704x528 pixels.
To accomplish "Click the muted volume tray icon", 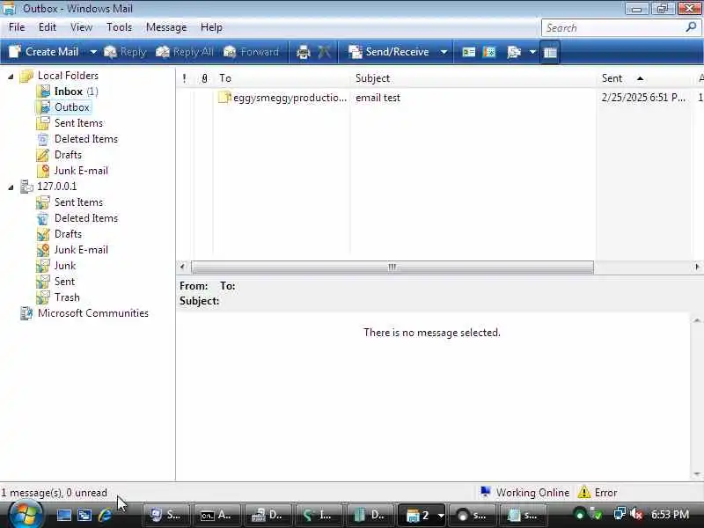I will coord(636,515).
